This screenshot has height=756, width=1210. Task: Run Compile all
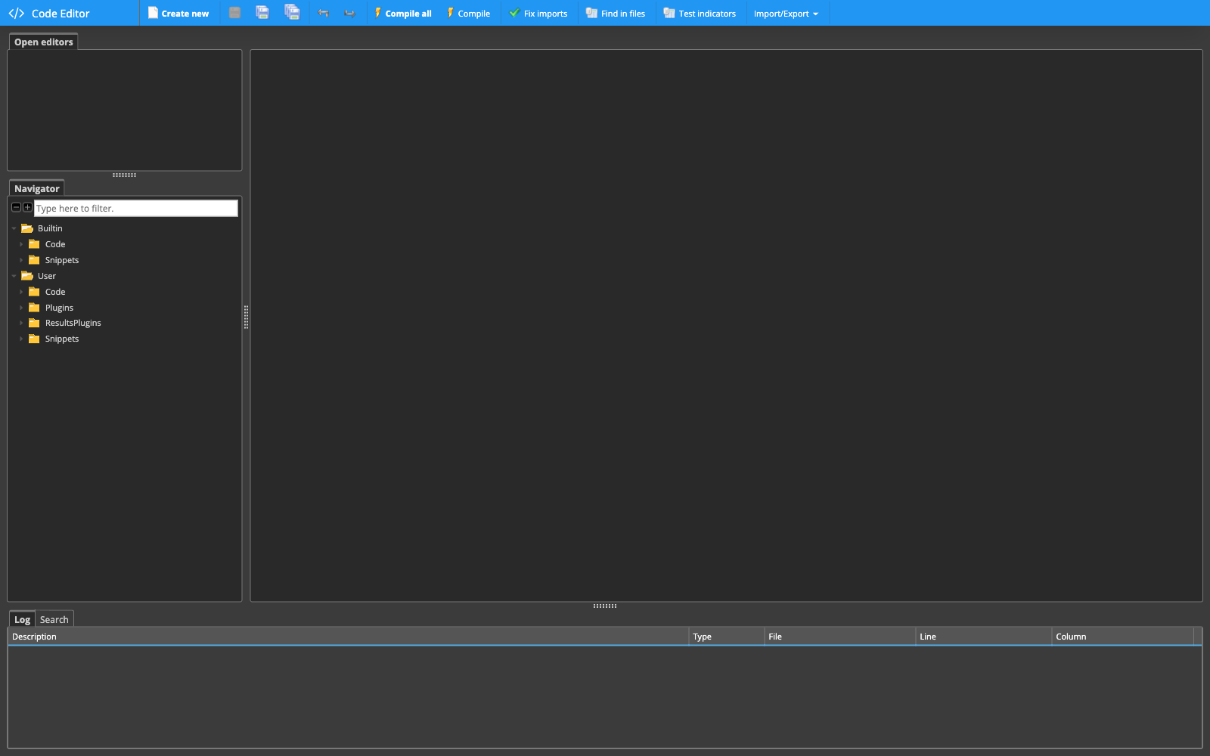[402, 13]
